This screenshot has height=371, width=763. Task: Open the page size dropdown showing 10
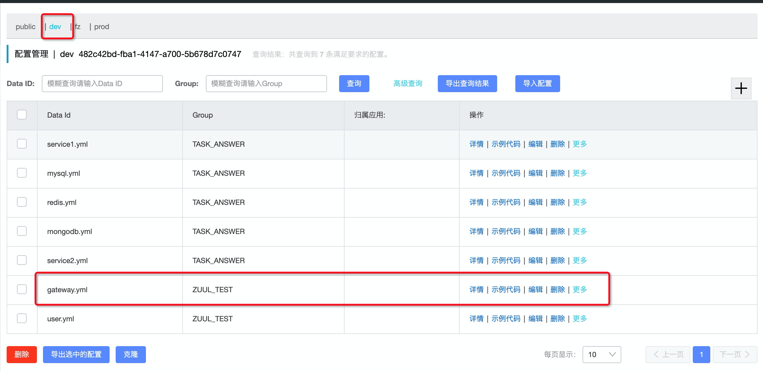[601, 354]
